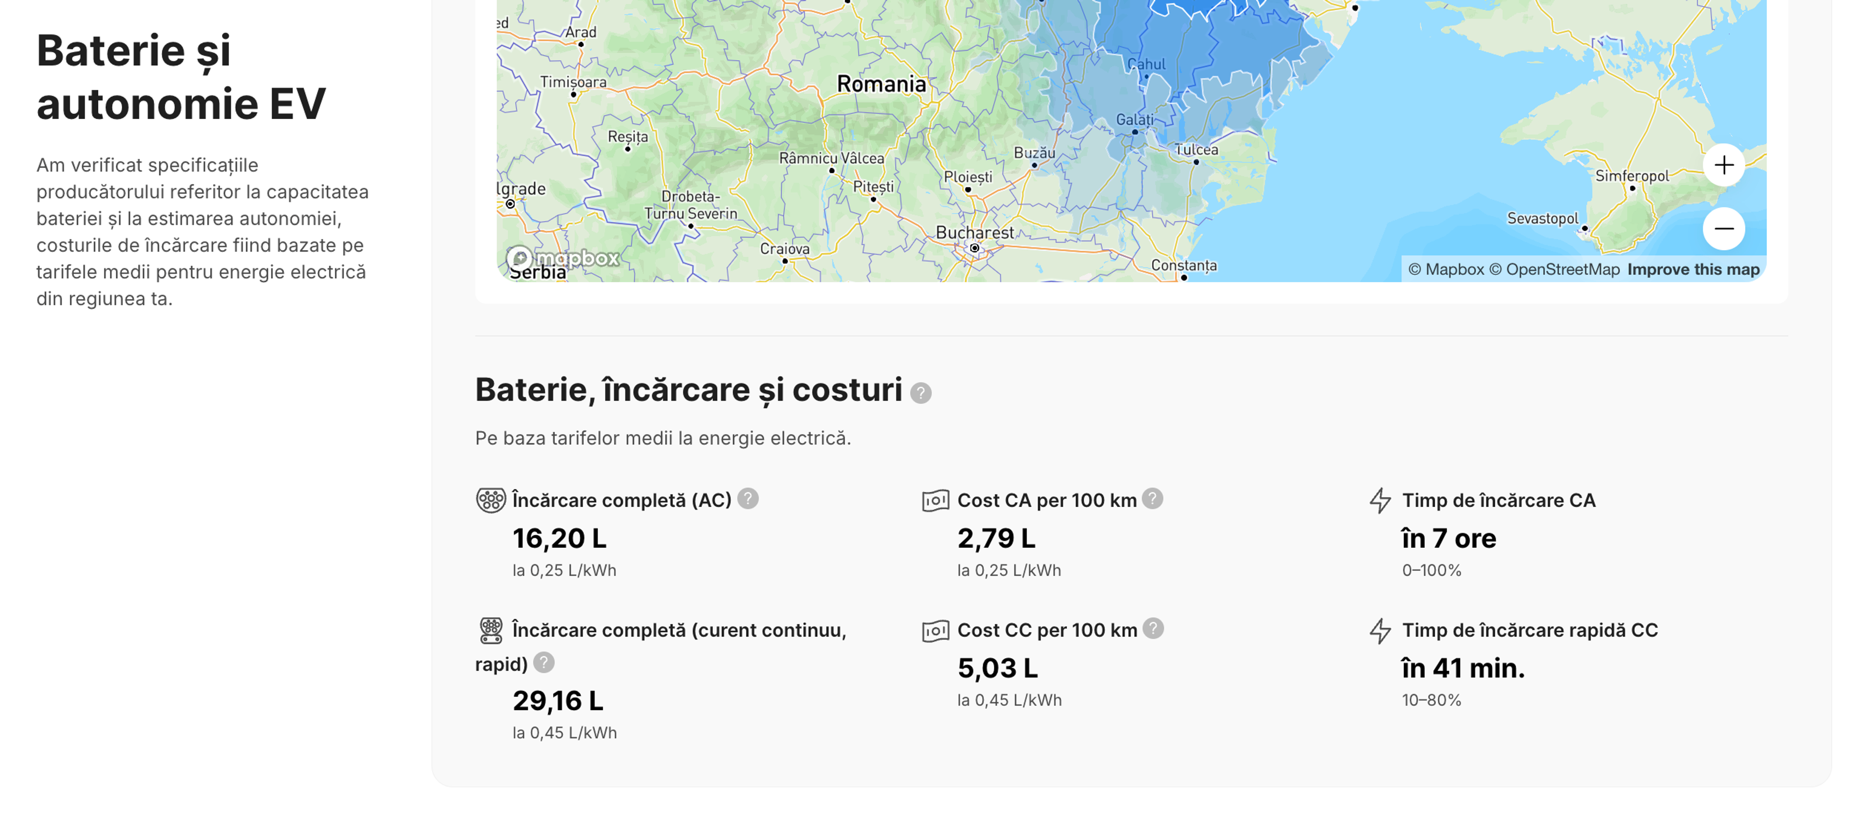Click the Bucharest city marker on the map
This screenshot has width=1866, height=813.
tap(975, 248)
